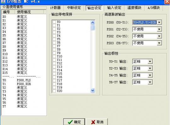Viewport: 170px width, 125px height.
Task: Open the 中断设定 tab
Action: (x=74, y=8)
